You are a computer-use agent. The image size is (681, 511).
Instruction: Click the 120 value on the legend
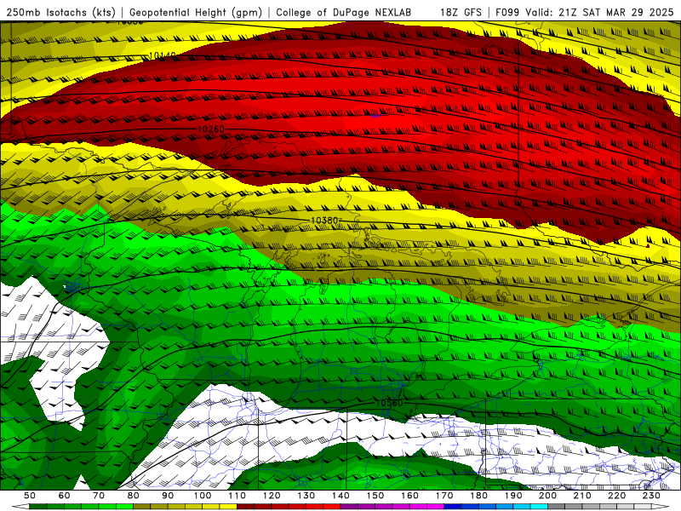[x=272, y=496]
